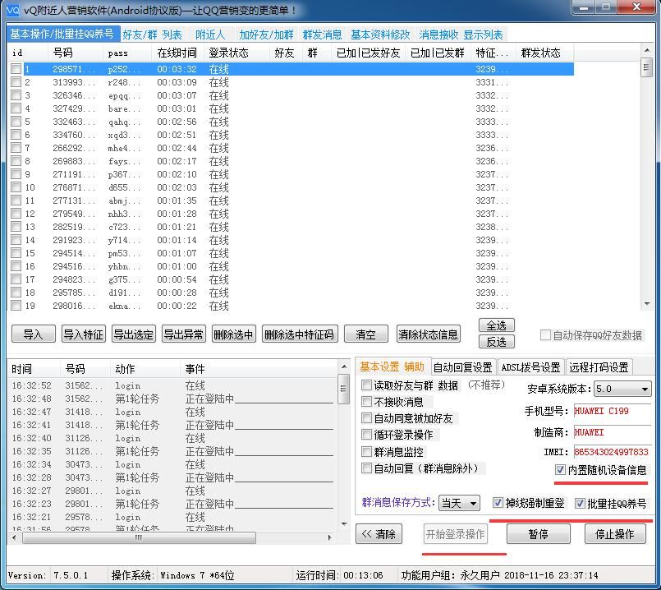Click log panel vertical scrollbar down arrow
Viewport: 661px width, 590px height.
[344, 523]
